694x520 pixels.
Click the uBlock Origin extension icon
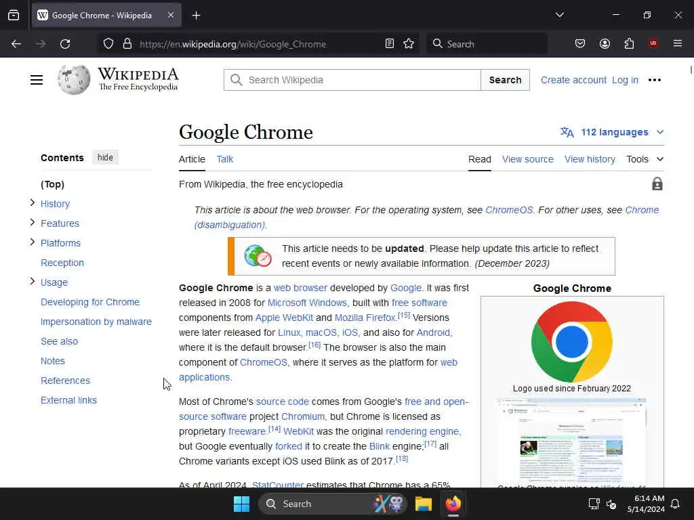(x=653, y=43)
